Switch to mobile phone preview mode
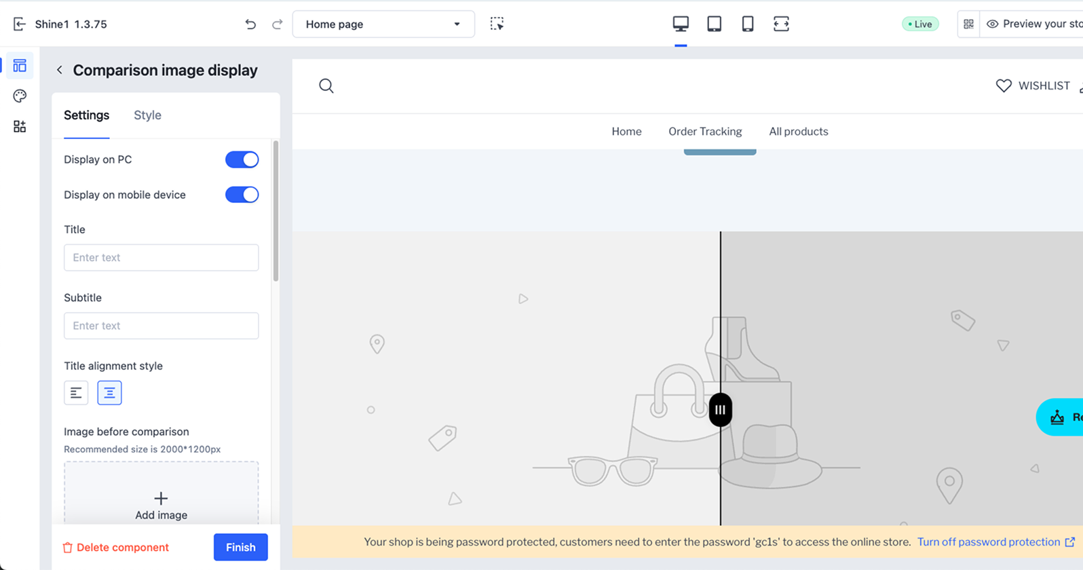 pos(747,24)
